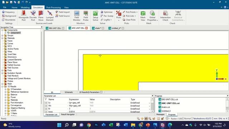Expand the S-Parameters results folder

pos(6,89)
